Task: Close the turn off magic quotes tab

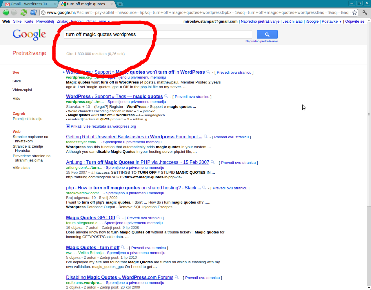Action: (x=112, y=4)
